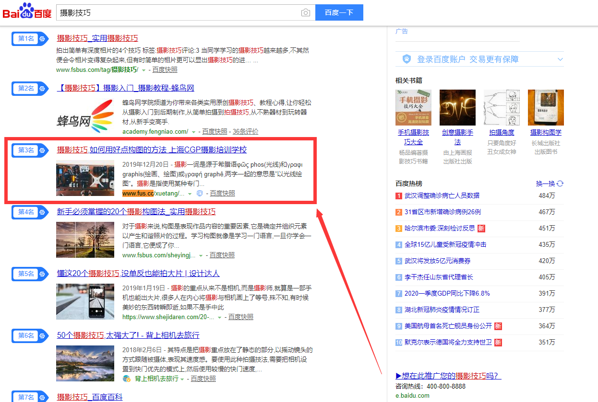This screenshot has height=402, width=598.
Task: Click 登录百度账户 交易更有保障 link
Action: tap(467, 59)
